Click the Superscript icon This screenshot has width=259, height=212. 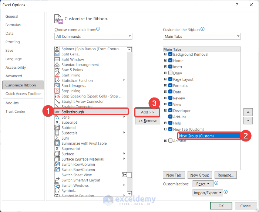tap(57, 148)
